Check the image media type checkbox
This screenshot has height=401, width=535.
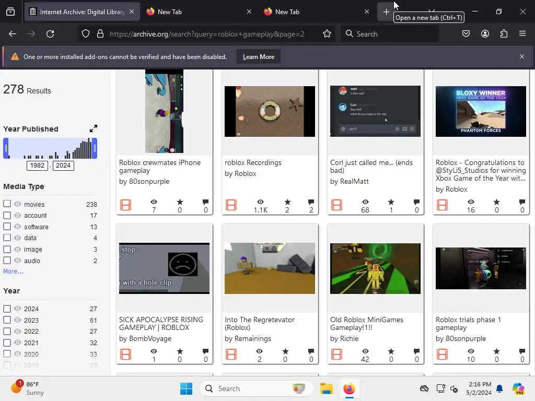click(x=7, y=249)
